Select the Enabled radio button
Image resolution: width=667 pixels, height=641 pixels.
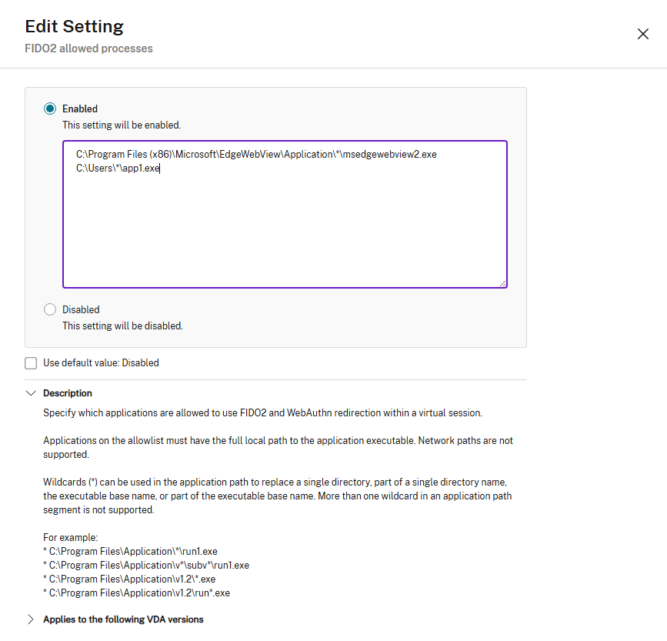pos(50,109)
